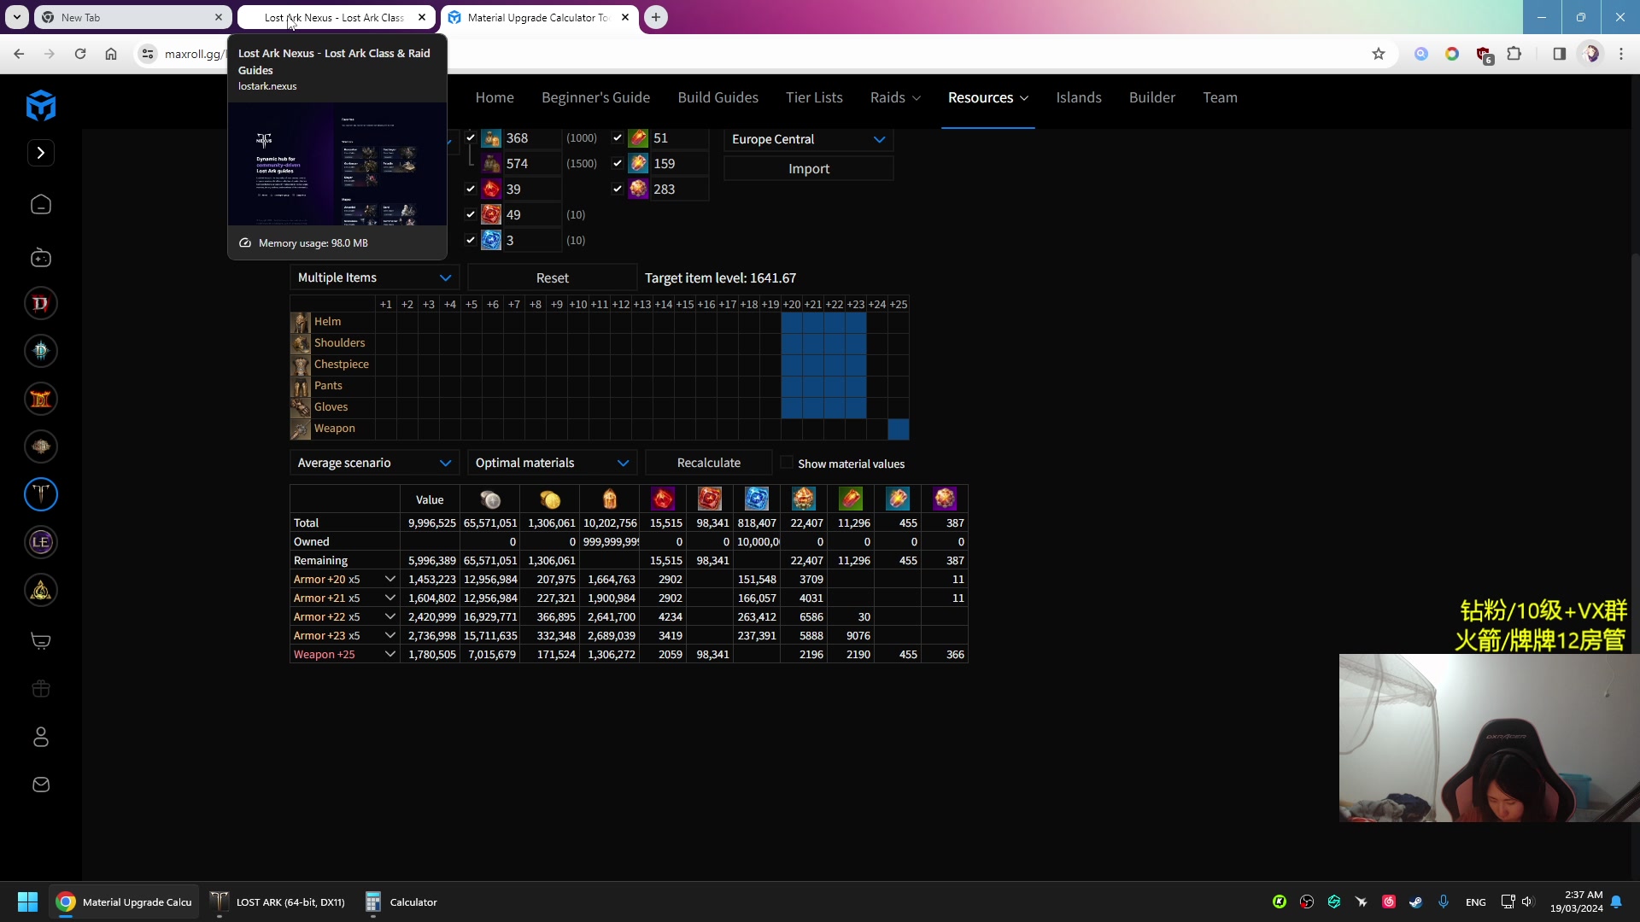This screenshot has height=922, width=1640.
Task: Open Calculator from the taskbar
Action: (x=401, y=902)
